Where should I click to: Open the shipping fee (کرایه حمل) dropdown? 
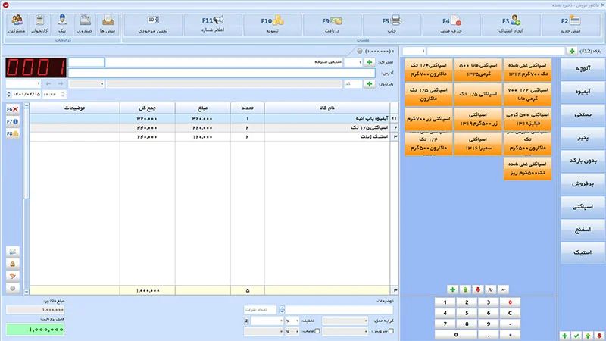pyautogui.click(x=345, y=321)
